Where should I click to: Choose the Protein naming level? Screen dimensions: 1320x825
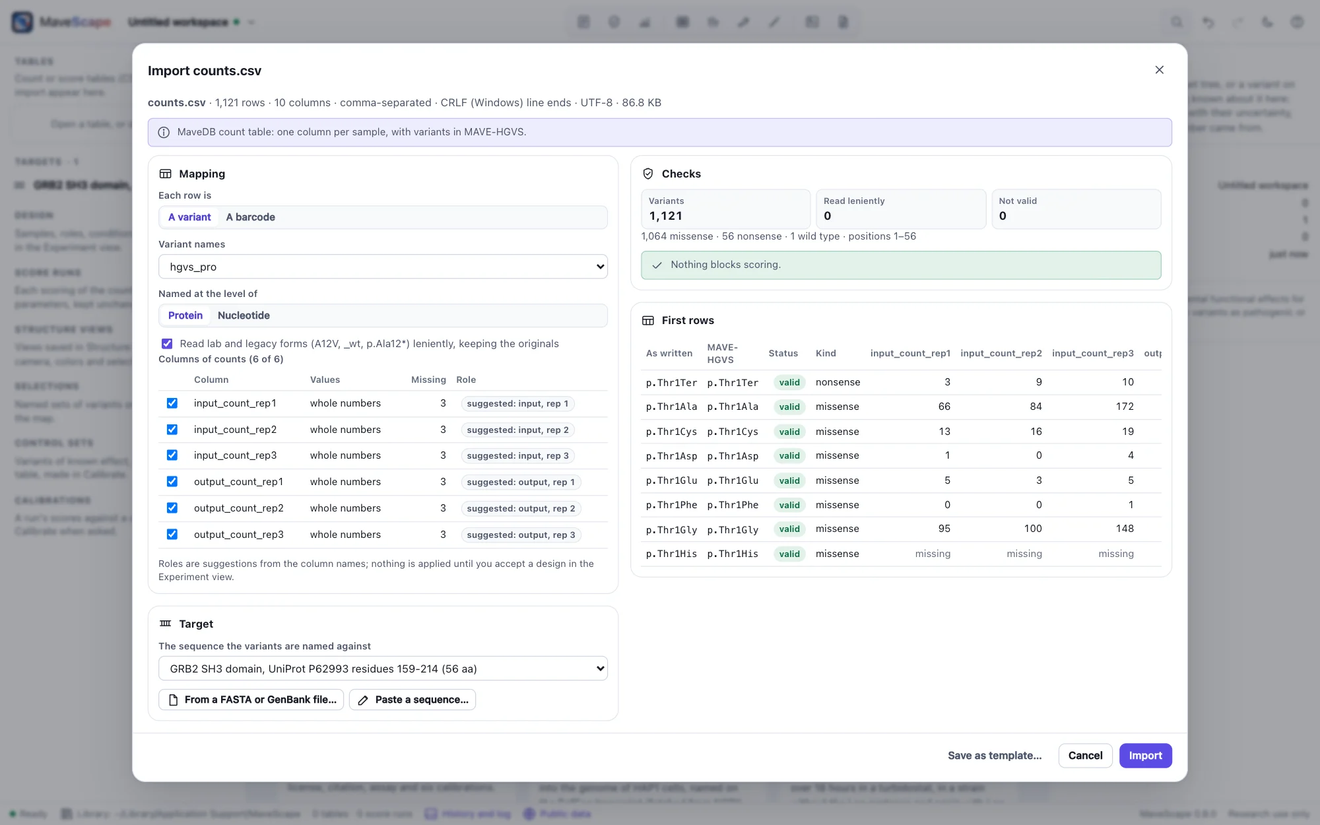coord(185,315)
